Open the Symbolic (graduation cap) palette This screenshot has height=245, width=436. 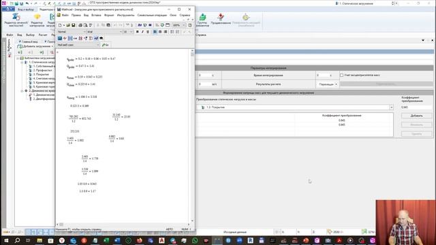click(102, 38)
